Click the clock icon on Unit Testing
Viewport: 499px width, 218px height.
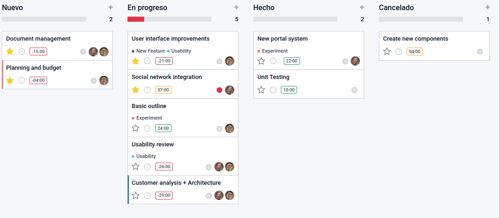273,90
